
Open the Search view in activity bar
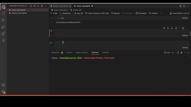coord(3,13)
